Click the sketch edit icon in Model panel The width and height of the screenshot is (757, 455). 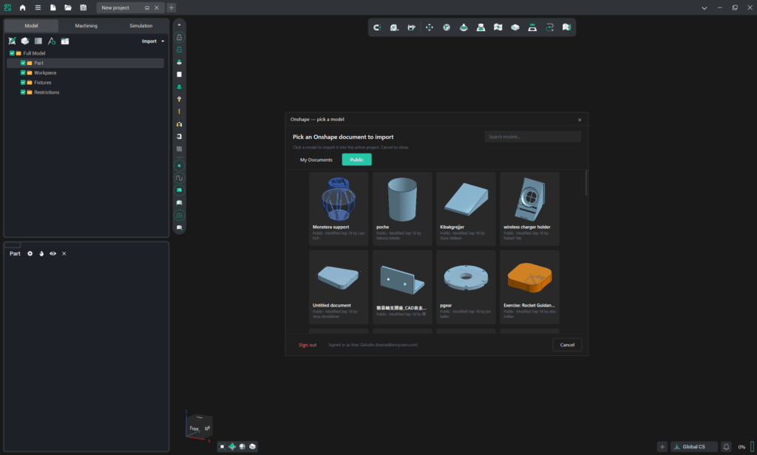tap(12, 41)
